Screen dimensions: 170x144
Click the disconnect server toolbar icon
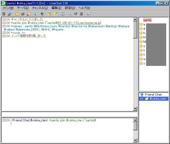pyautogui.click(x=10, y=14)
